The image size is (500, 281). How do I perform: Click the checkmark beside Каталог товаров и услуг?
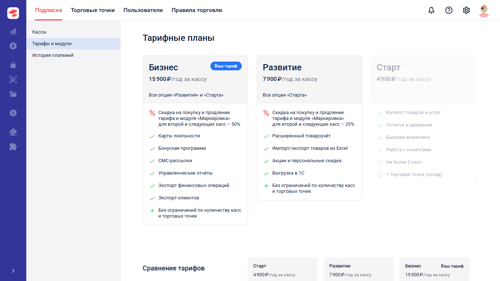tap(380, 113)
